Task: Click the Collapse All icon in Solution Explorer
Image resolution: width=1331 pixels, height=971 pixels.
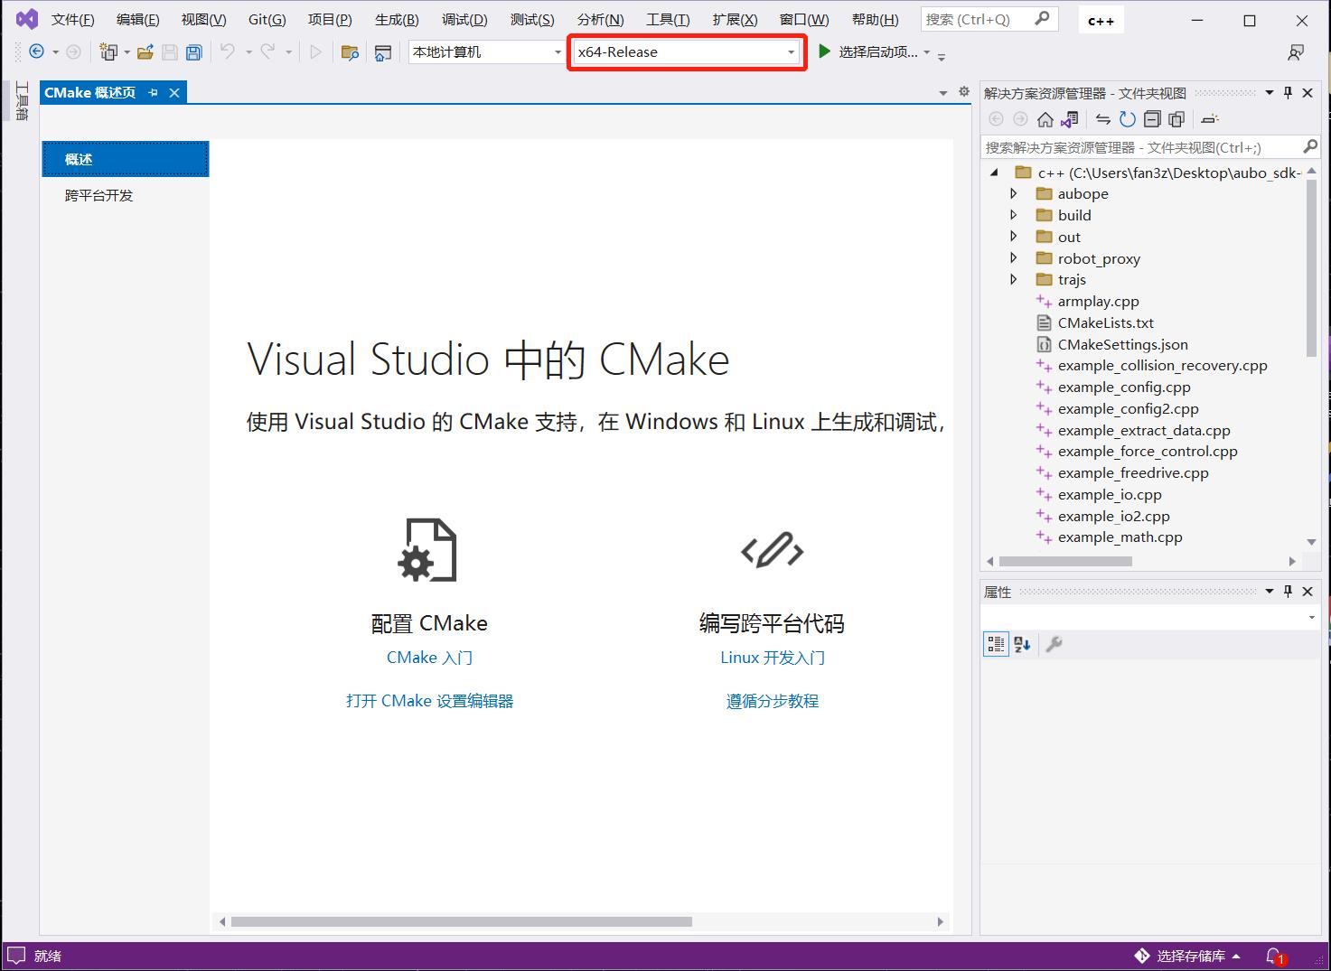Action: (1152, 119)
